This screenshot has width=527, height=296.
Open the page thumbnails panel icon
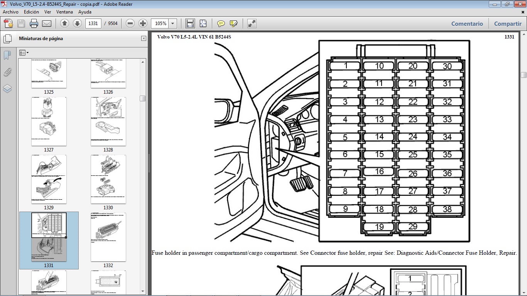tap(7, 39)
